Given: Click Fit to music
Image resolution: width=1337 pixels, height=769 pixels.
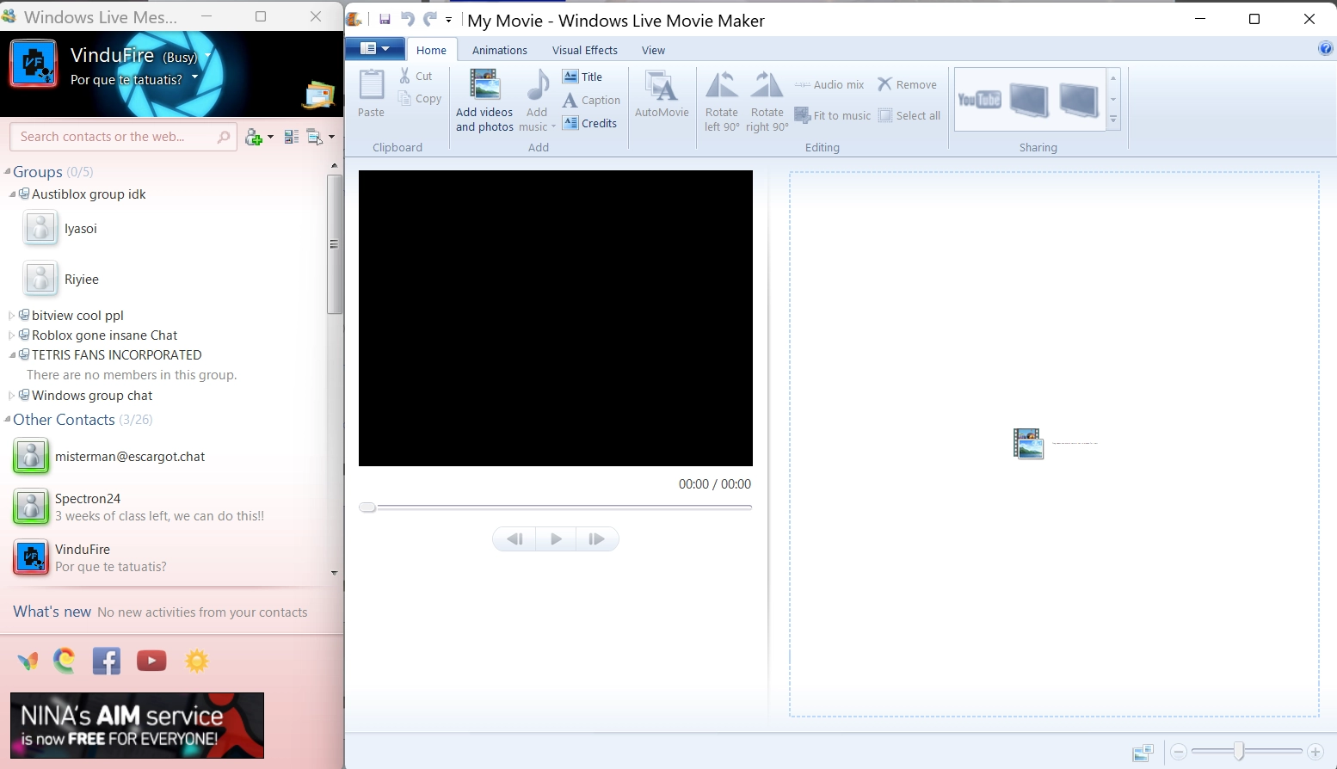Looking at the screenshot, I should pos(832,115).
